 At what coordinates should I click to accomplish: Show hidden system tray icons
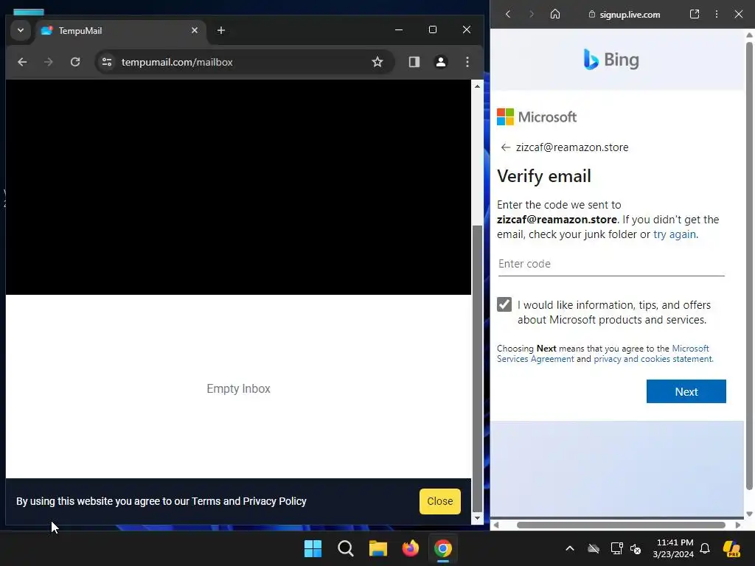coord(570,548)
